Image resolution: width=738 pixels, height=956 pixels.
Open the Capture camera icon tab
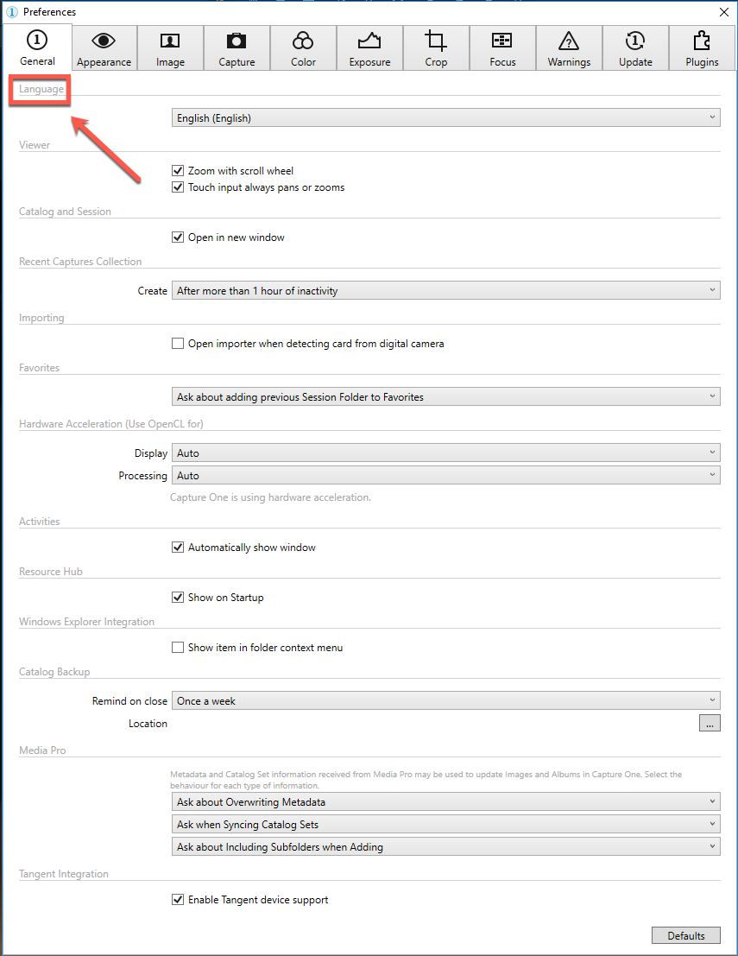coord(237,48)
